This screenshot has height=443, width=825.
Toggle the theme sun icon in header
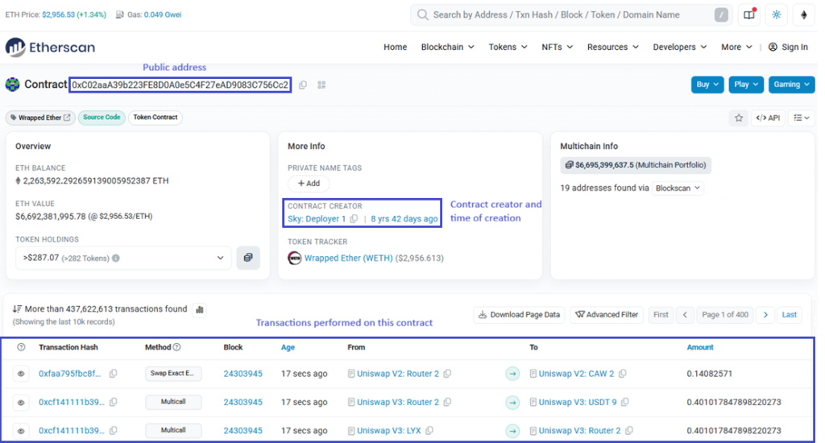click(x=776, y=14)
